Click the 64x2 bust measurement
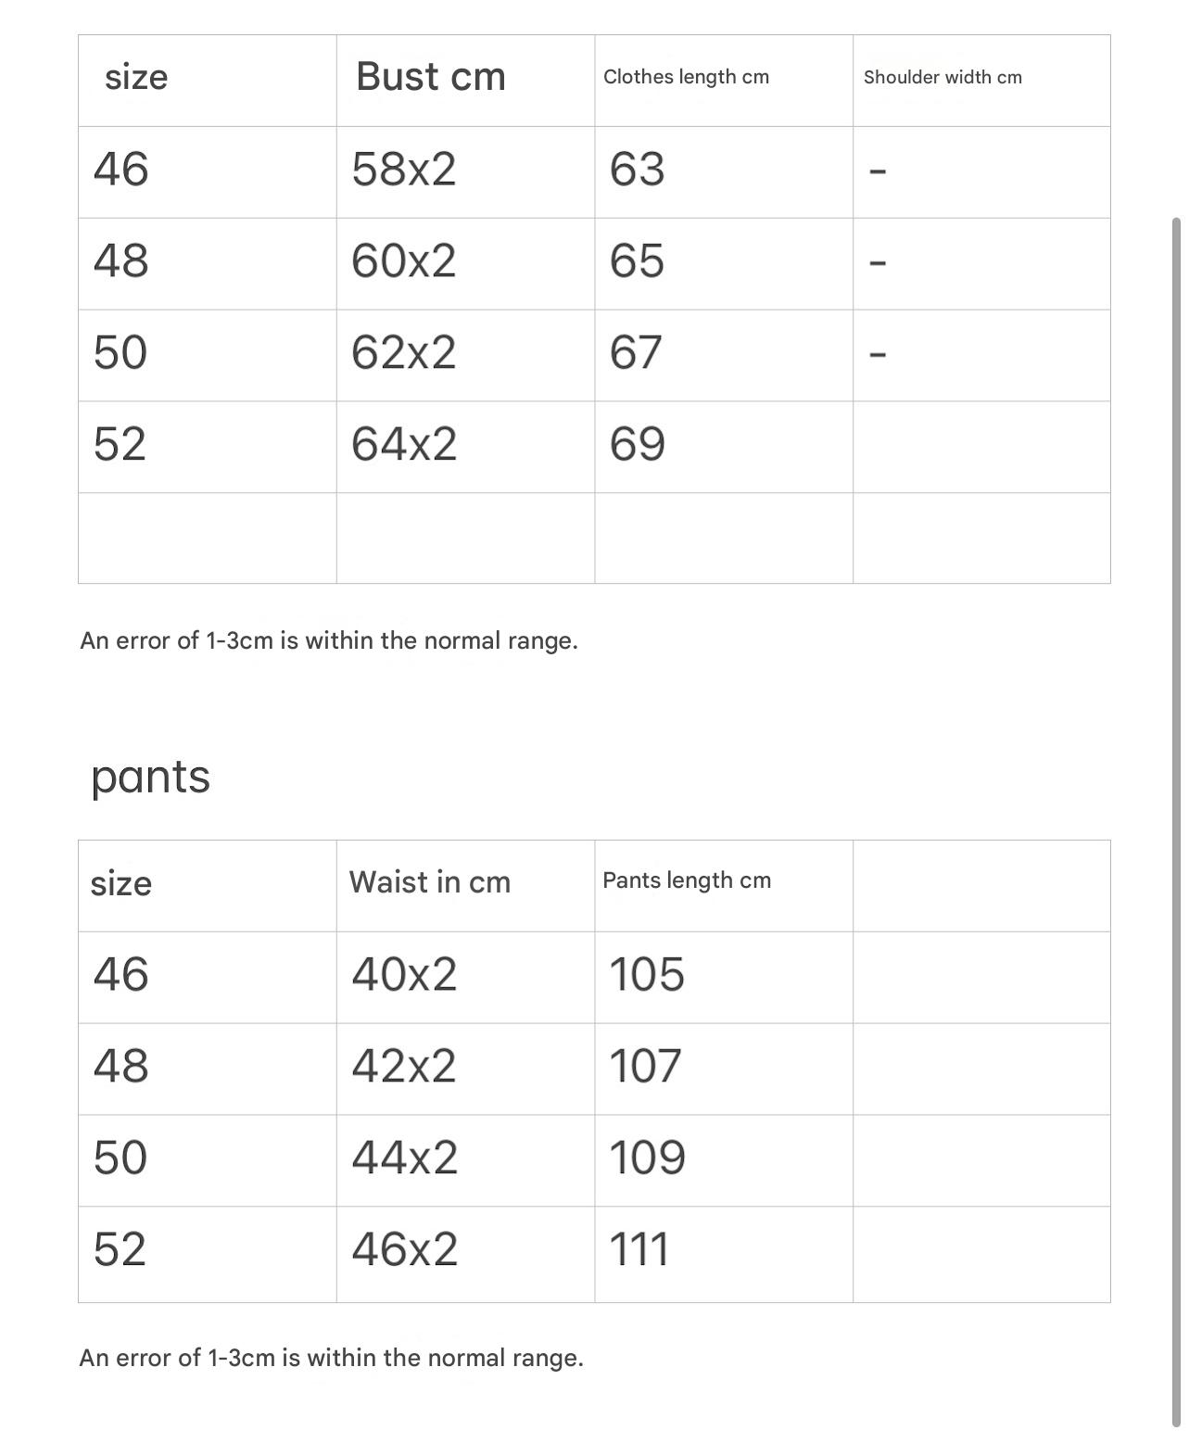The width and height of the screenshot is (1189, 1443). pyautogui.click(x=404, y=444)
